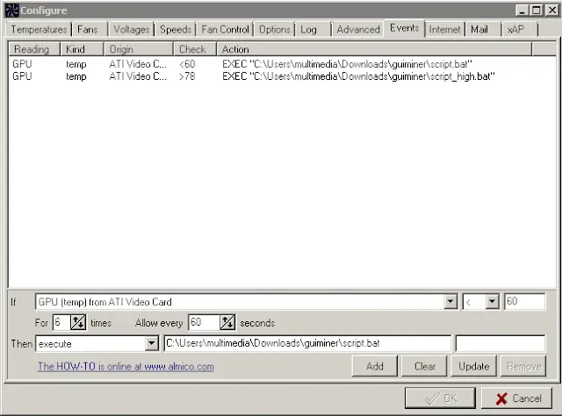This screenshot has height=416, width=562.
Task: Expand the GPU (temp) source dropdown
Action: tap(450, 302)
